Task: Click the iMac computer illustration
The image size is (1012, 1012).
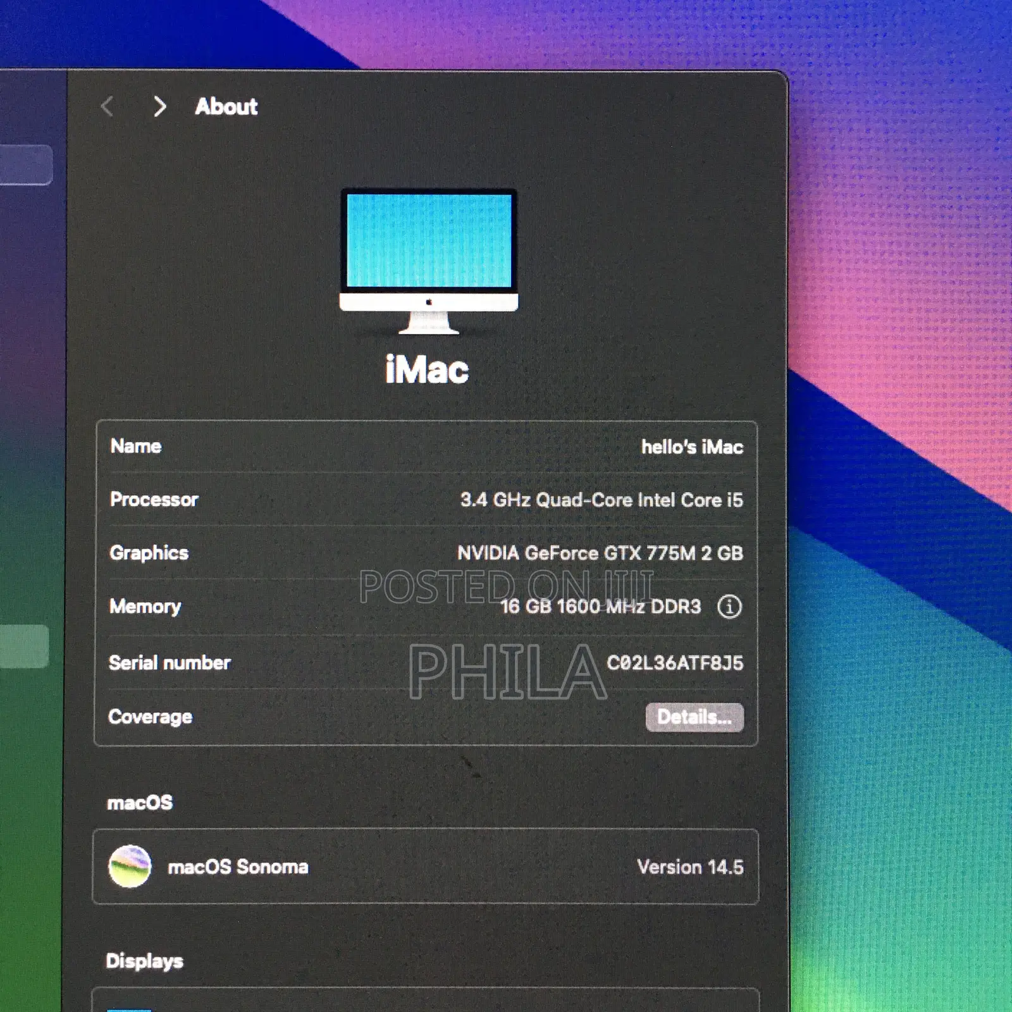Action: (x=429, y=261)
